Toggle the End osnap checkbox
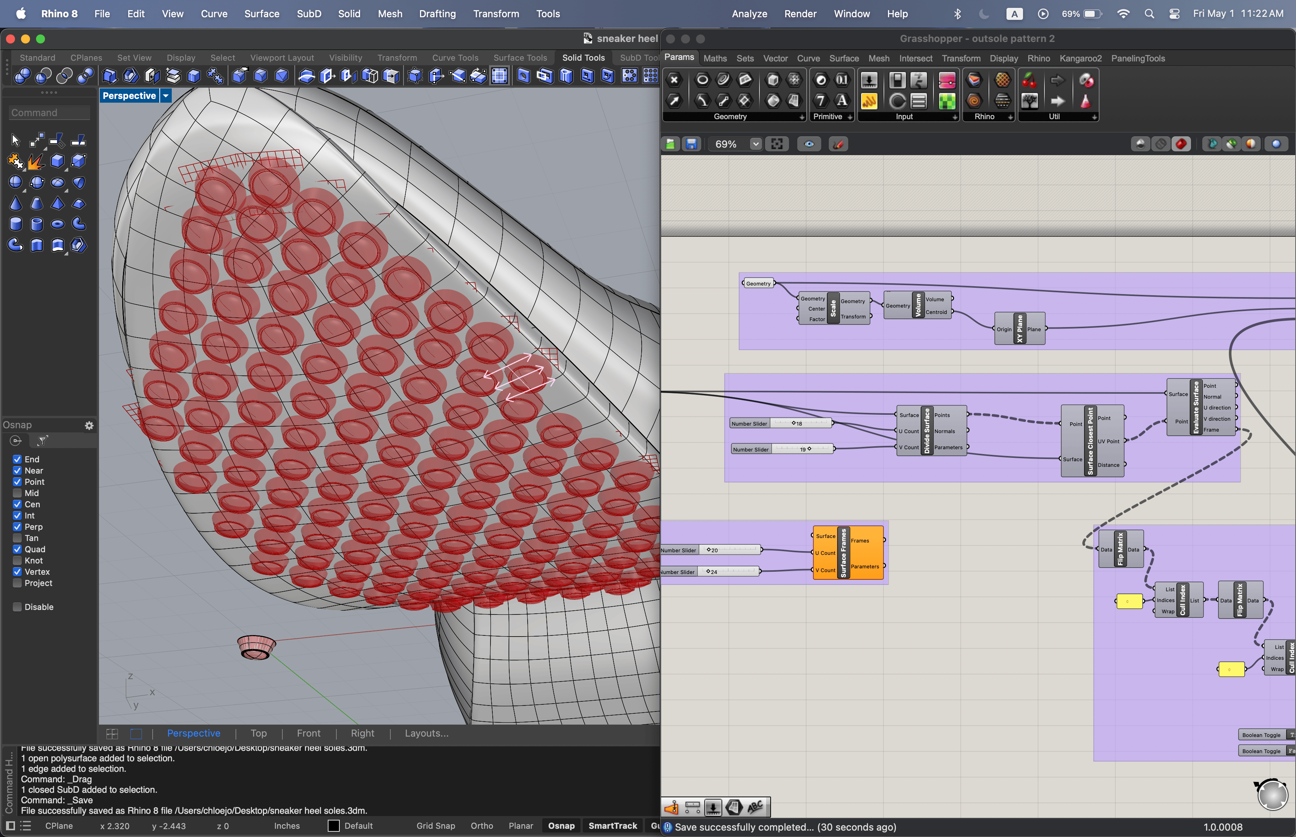Screen dimensions: 1296x837 coord(17,459)
